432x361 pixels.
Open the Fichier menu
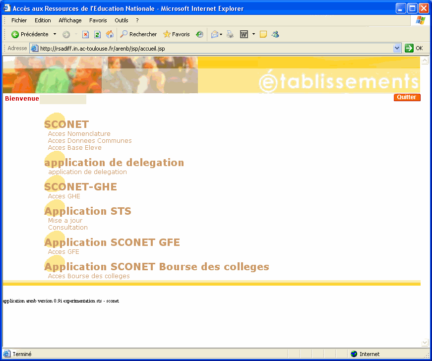pos(19,20)
